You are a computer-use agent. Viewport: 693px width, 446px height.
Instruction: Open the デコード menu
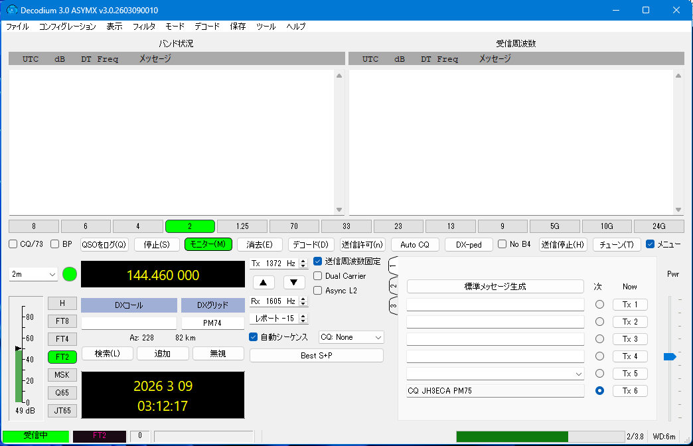pos(207,27)
